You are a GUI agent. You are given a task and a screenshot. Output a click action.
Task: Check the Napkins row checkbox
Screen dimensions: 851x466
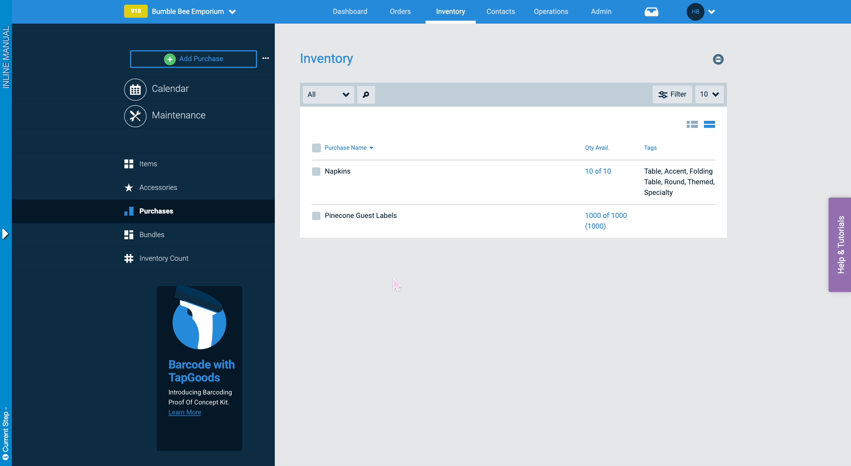click(316, 171)
